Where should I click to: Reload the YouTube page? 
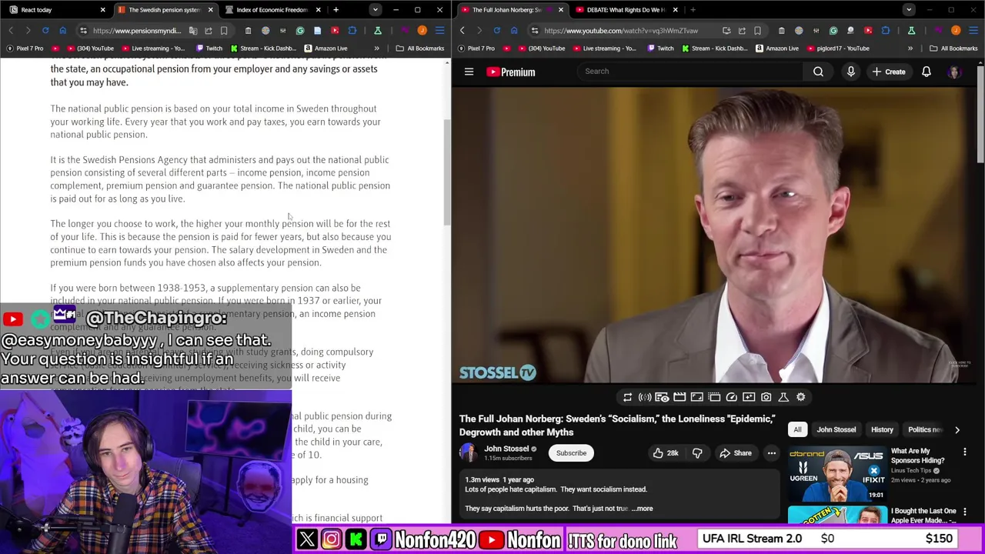tap(496, 31)
